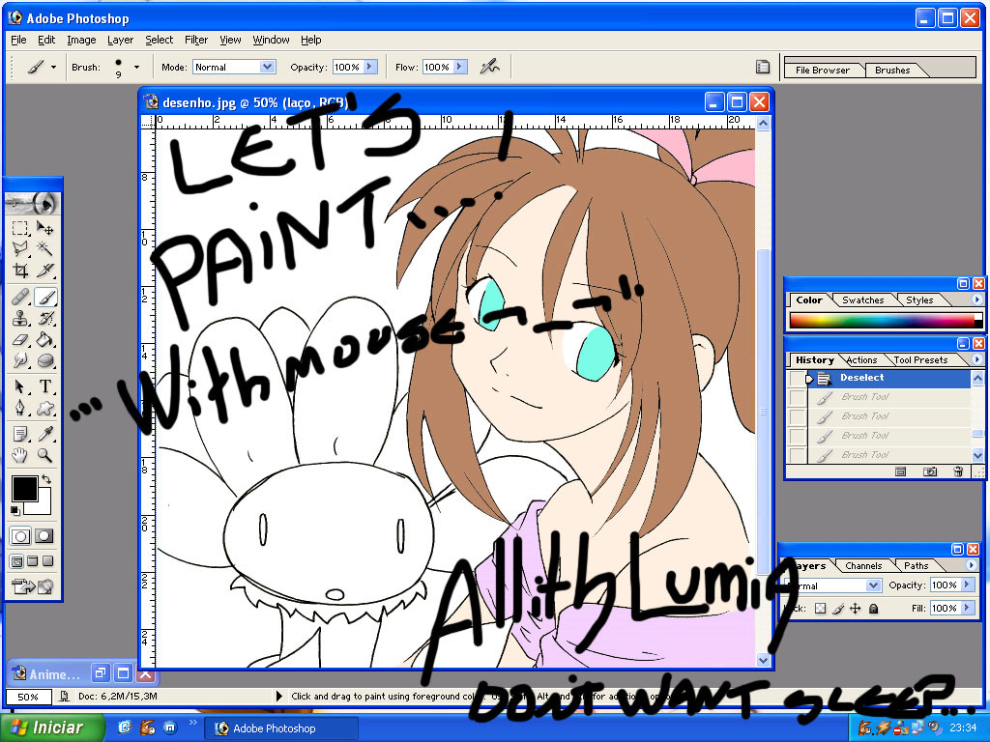Image resolution: width=990 pixels, height=742 pixels.
Task: Choose the Smudge tool
Action: point(20,360)
